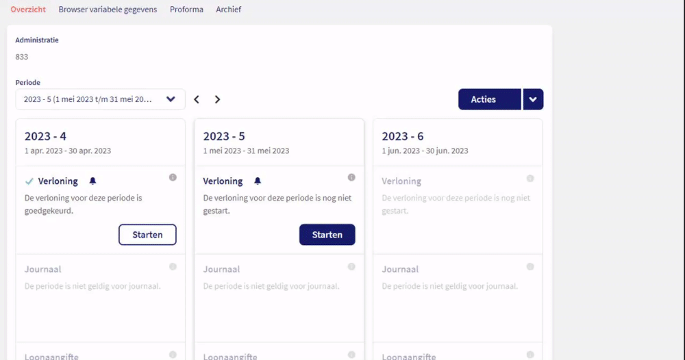Go to the Archief tab

[x=228, y=10]
